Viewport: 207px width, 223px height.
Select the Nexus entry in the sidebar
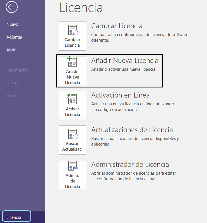click(12, 83)
